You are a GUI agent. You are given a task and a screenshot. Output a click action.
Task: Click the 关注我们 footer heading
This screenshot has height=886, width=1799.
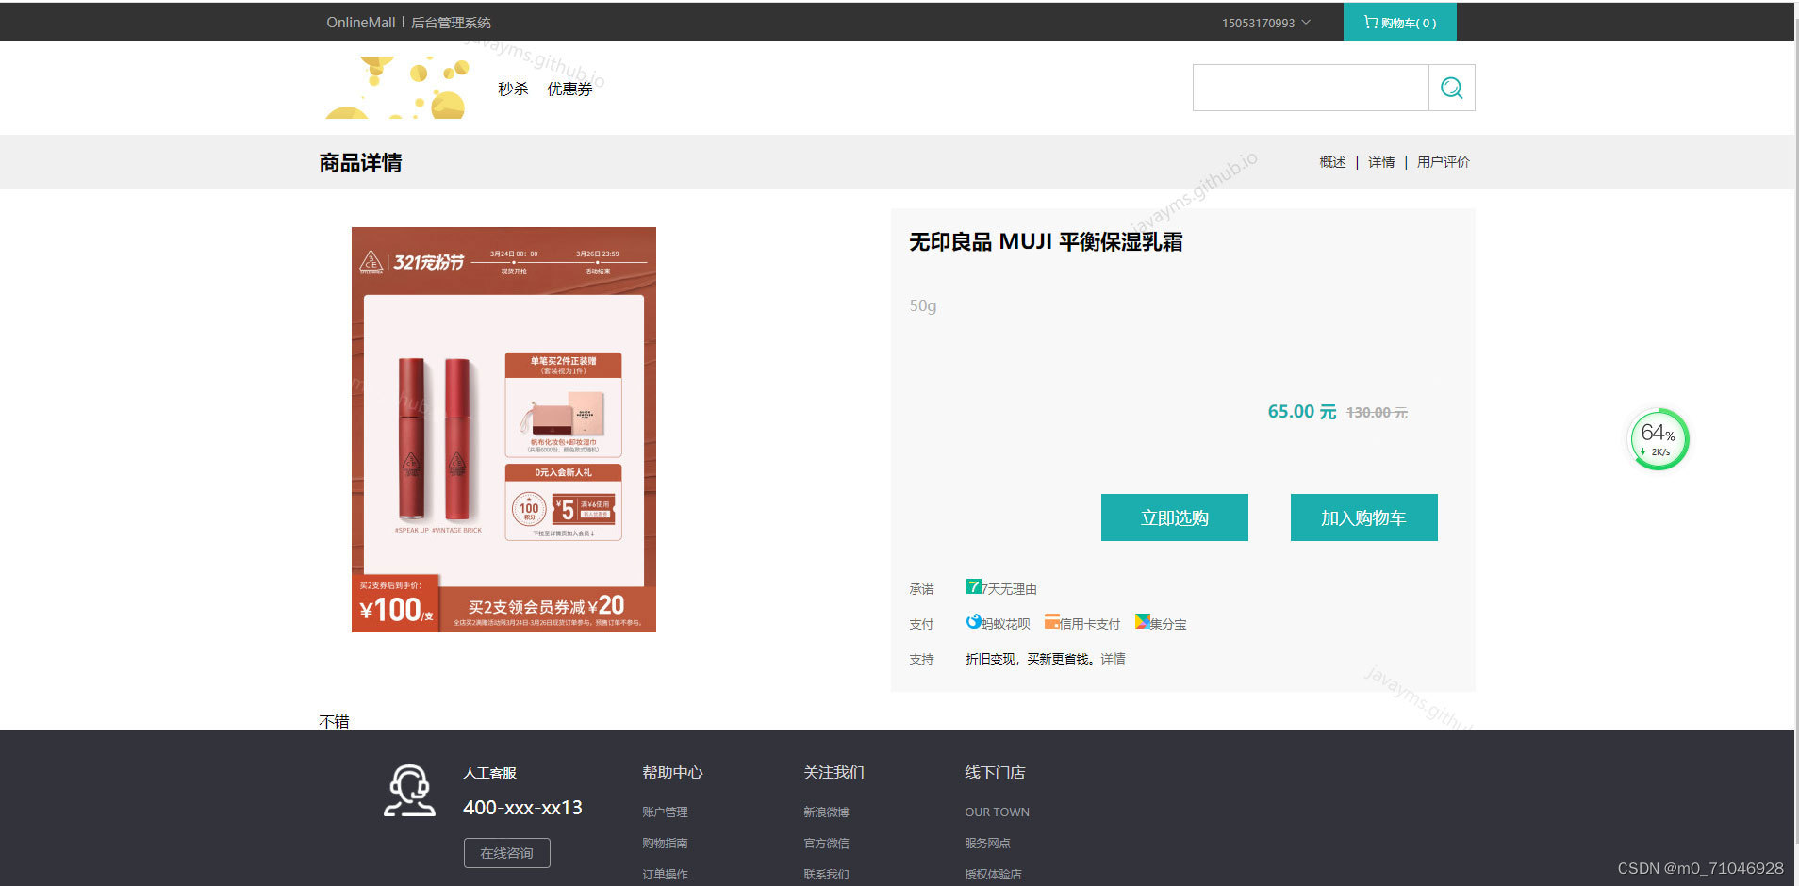coord(833,772)
